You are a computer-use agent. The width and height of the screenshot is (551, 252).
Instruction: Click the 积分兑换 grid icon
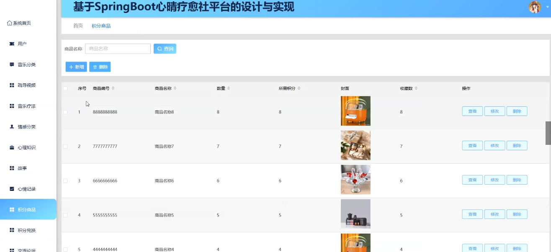point(12,230)
